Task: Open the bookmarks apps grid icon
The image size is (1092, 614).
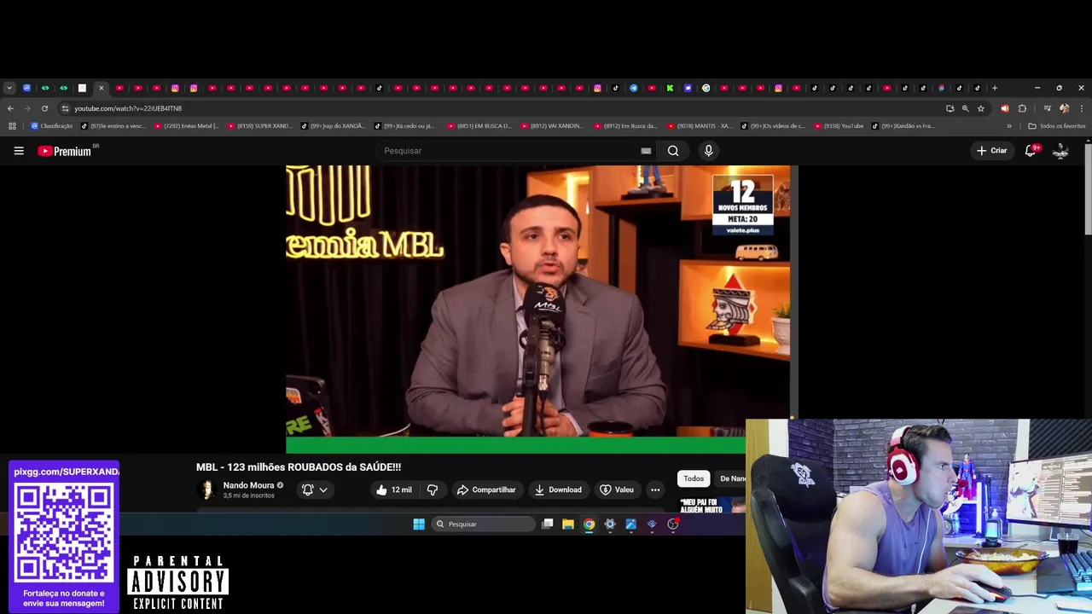Action: pos(12,126)
